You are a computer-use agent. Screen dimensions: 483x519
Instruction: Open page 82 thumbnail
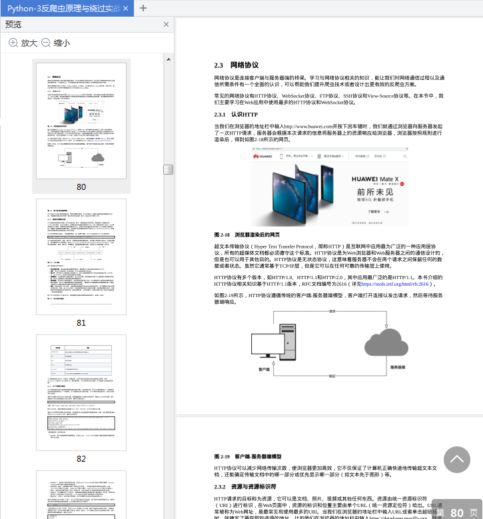tap(81, 392)
